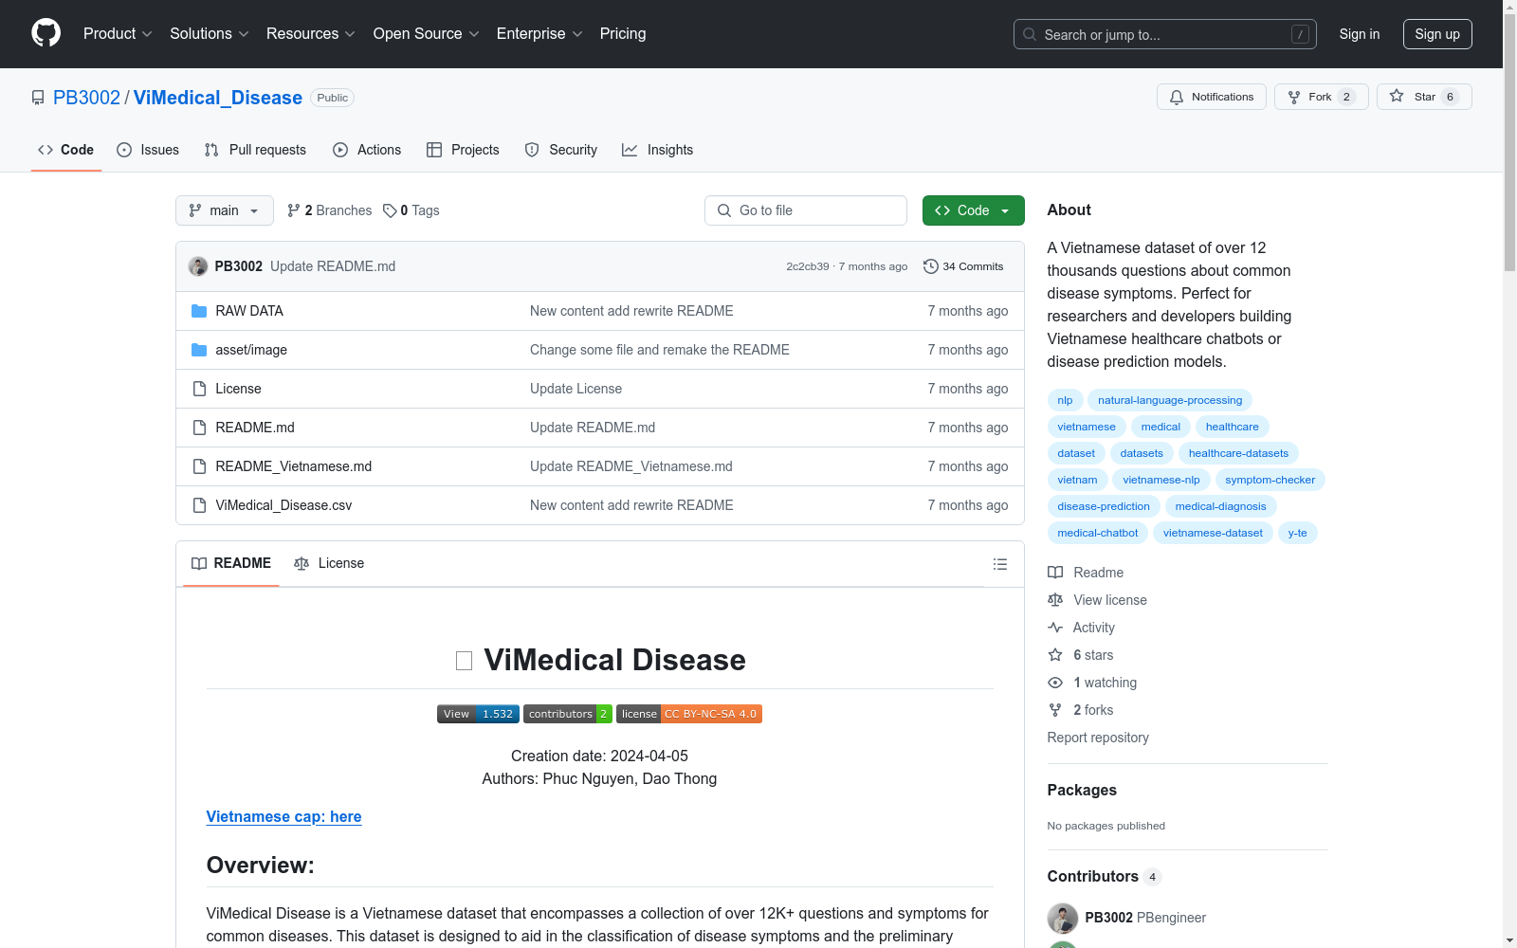Click the vietnamese-nlp topic tag
This screenshot has width=1517, height=948.
[1161, 480]
